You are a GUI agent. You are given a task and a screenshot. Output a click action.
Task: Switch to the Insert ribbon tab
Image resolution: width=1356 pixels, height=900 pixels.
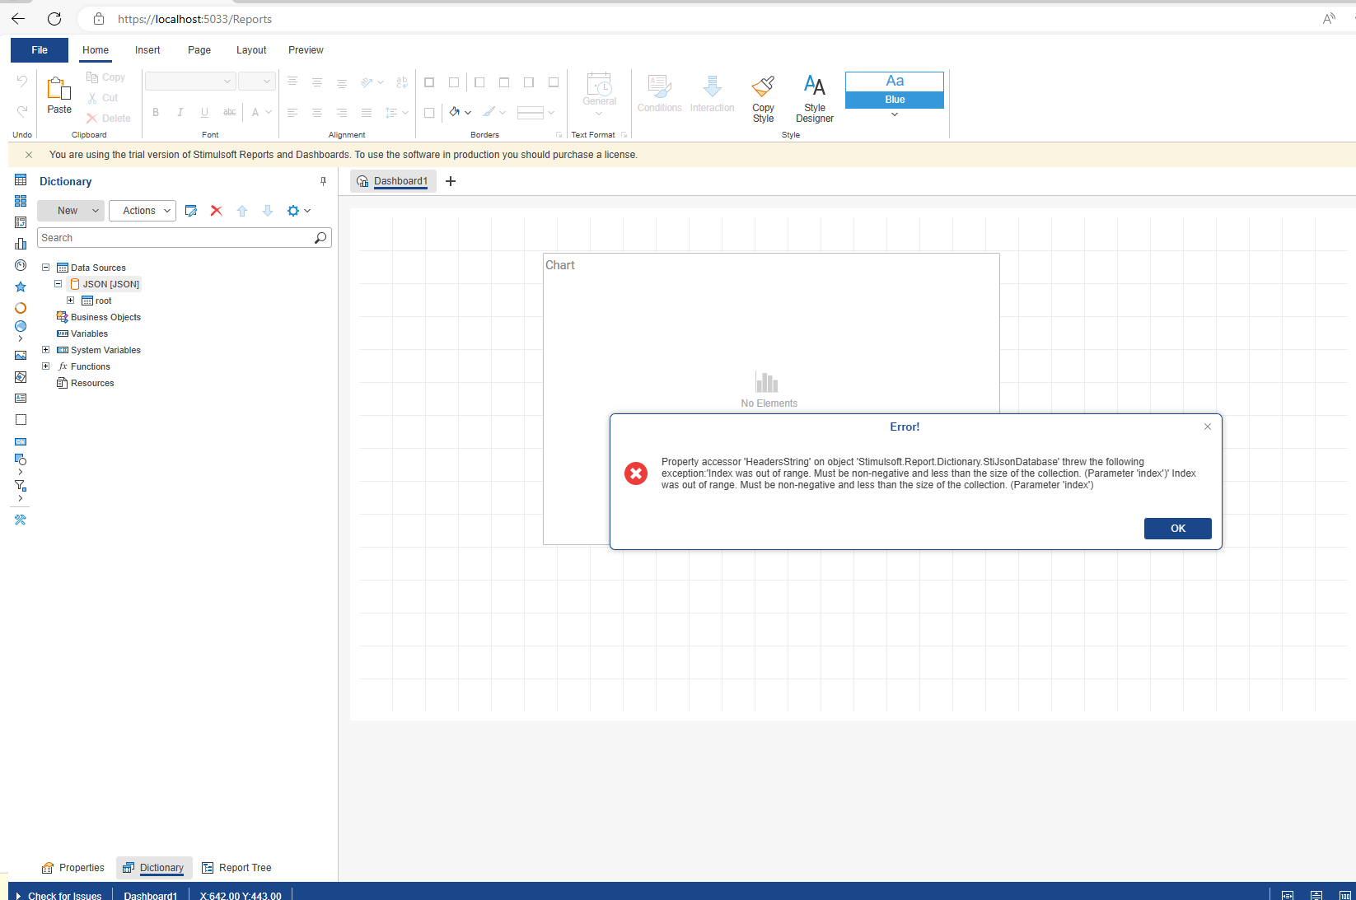pos(147,50)
